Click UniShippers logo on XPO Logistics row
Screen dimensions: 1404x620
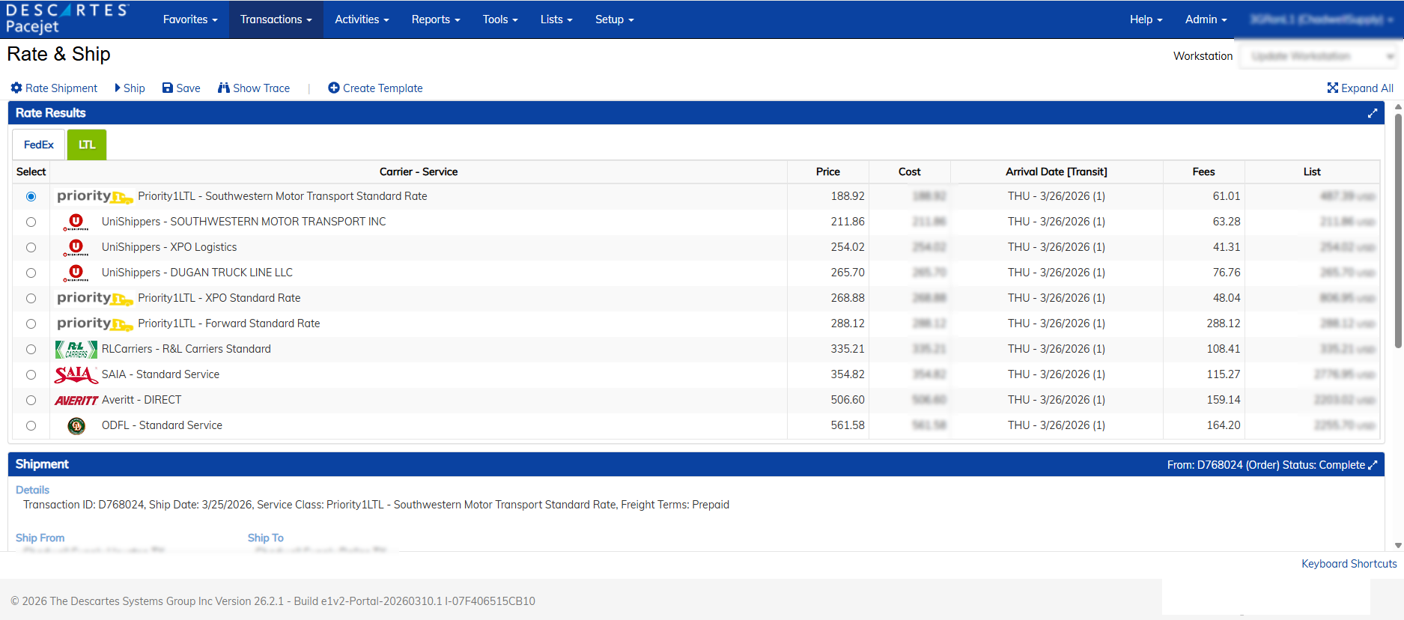pyautogui.click(x=76, y=248)
